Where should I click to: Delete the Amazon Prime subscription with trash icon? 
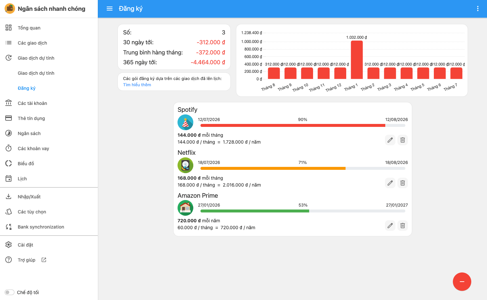coord(403,226)
